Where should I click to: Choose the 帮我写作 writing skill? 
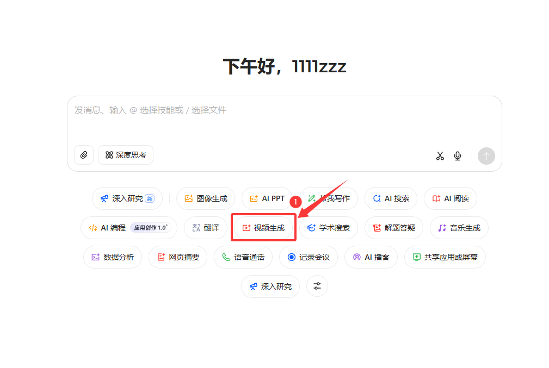tap(329, 198)
